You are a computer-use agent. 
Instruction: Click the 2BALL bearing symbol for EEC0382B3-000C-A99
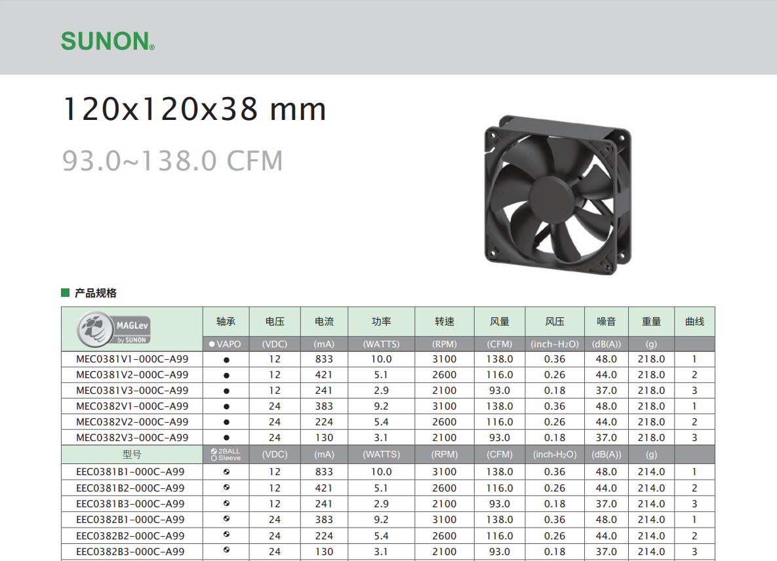point(226,550)
